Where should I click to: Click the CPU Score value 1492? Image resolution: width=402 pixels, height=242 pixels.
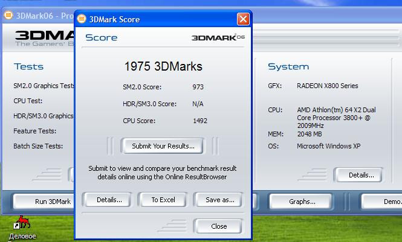[x=200, y=121]
